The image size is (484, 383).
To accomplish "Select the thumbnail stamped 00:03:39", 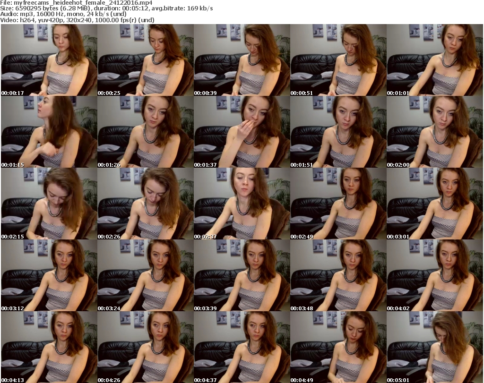I will (x=242, y=275).
